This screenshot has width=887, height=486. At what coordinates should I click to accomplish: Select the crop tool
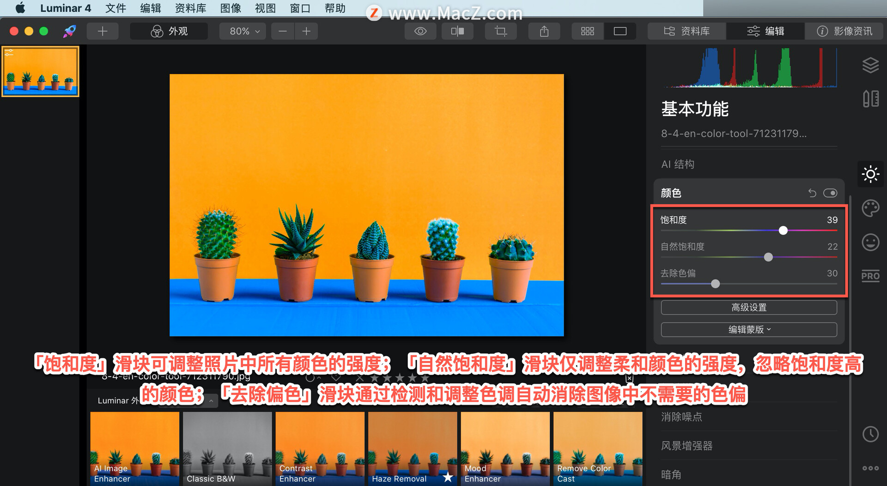tap(501, 31)
